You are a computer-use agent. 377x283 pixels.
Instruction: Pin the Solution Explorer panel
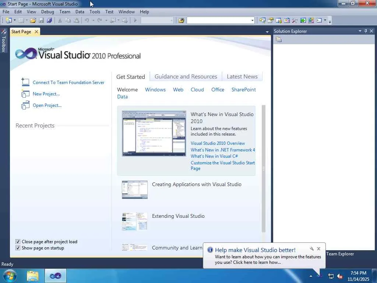point(366,31)
